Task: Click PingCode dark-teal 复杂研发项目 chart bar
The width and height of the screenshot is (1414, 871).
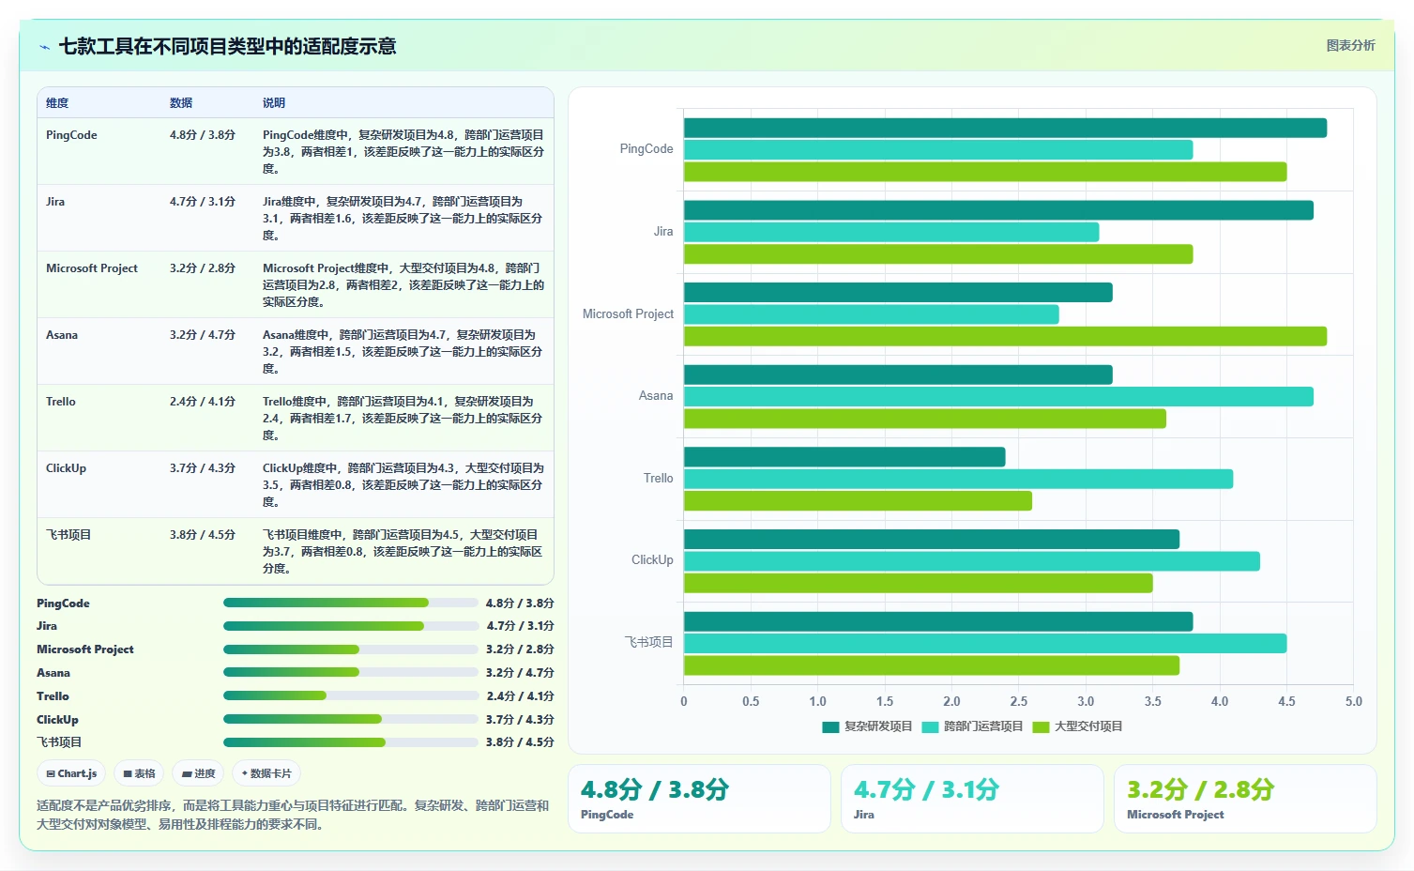Action: point(1005,128)
